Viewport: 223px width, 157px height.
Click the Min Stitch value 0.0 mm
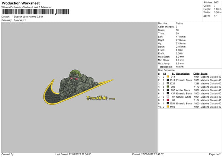[x=180, y=60]
